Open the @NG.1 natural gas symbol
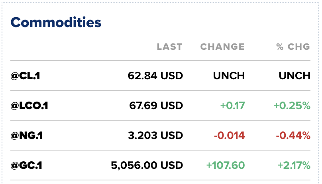Viewport: 322px width, 184px height. (x=27, y=135)
